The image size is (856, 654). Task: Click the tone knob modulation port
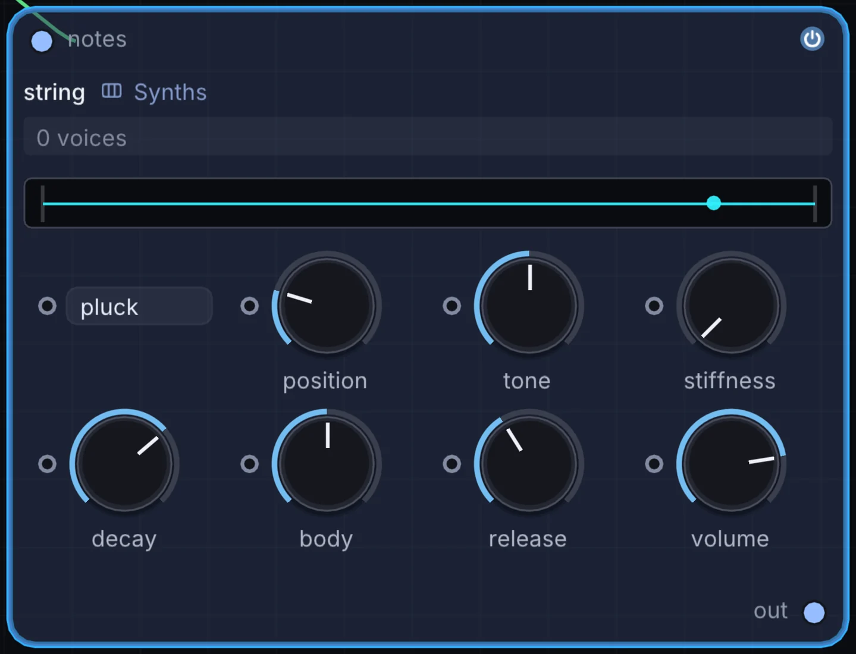tap(451, 306)
